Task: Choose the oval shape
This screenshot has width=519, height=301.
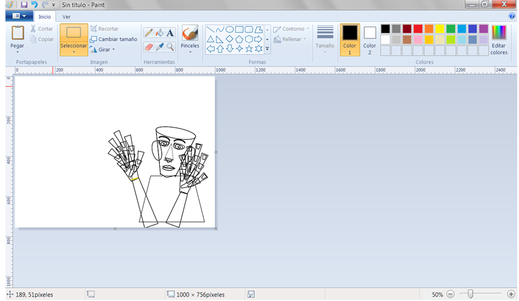Action: (230, 29)
